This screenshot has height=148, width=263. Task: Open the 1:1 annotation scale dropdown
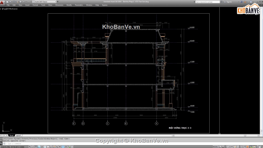(229, 147)
